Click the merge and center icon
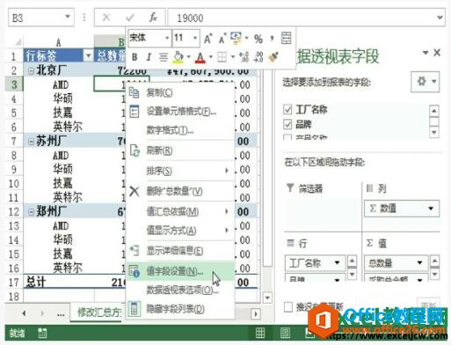Image resolution: width=451 pixels, height=345 pixels. coord(286,38)
